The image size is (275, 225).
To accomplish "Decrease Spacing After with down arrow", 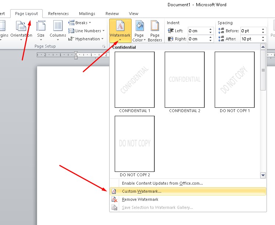I will click(x=263, y=41).
